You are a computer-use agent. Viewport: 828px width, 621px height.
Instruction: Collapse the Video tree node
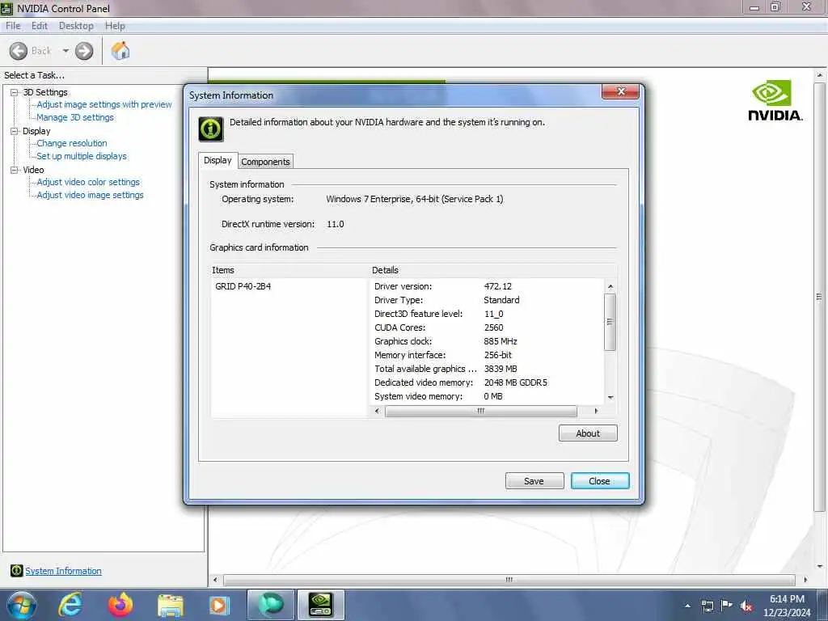point(15,170)
